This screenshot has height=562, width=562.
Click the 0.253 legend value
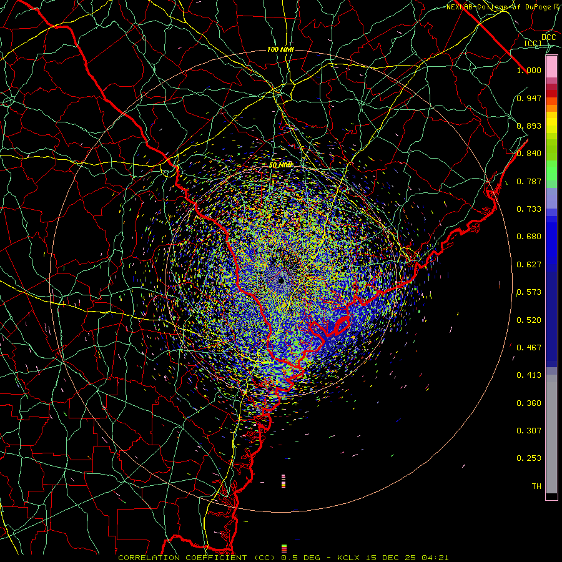tap(529, 458)
